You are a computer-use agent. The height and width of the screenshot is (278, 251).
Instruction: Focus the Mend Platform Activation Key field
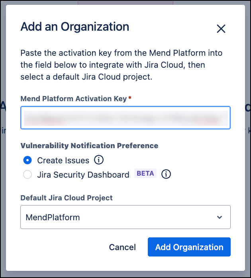click(125, 118)
